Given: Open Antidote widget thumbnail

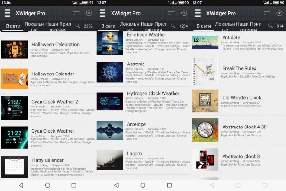Looking at the screenshot, I should point(205,42).
